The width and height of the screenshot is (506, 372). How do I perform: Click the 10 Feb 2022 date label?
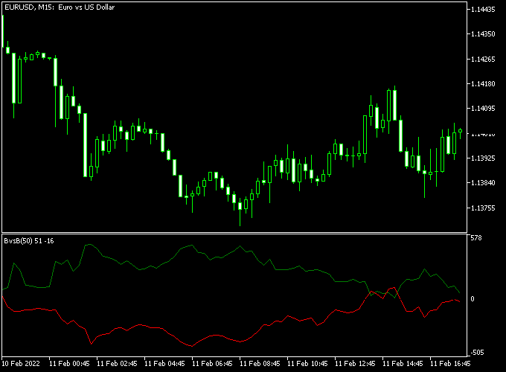click(x=22, y=365)
